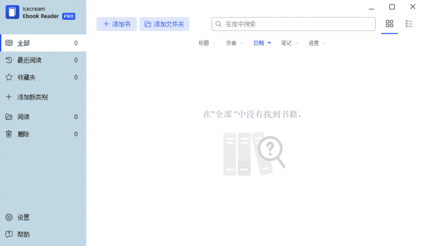Click the 添加书 (add book) button
Image resolution: width=423 pixels, height=246 pixels.
(116, 24)
